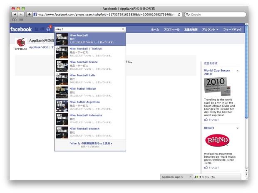Reload the page with the refresh icon
The width and height of the screenshot is (258, 193).
[179, 15]
